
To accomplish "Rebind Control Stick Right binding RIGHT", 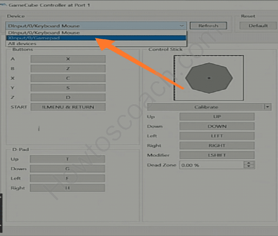I will coord(217,146).
